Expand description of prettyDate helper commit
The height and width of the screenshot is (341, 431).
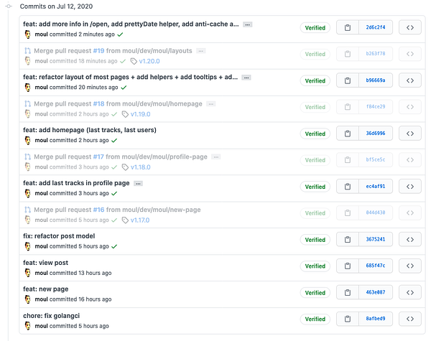(248, 24)
